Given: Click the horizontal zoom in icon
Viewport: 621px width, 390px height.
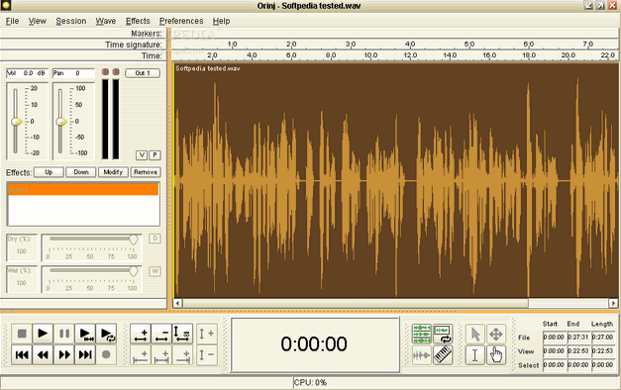Looking at the screenshot, I should point(141,334).
